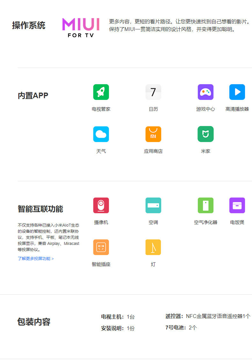
Task: Click the 高清播放器 blue play icon
Action: point(237,92)
